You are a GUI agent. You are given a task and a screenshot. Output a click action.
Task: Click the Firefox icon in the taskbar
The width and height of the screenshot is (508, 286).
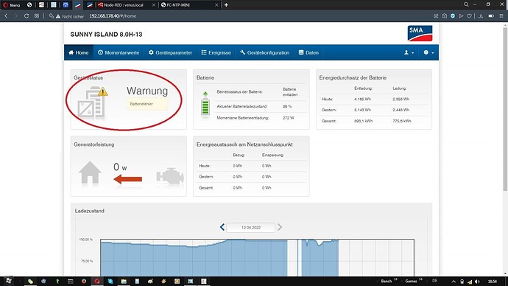coord(84,281)
